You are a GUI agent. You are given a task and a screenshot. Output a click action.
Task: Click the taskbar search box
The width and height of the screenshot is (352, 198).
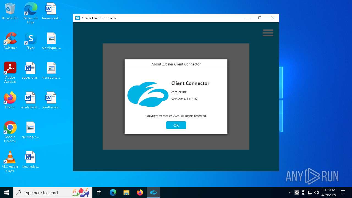pyautogui.click(x=53, y=193)
